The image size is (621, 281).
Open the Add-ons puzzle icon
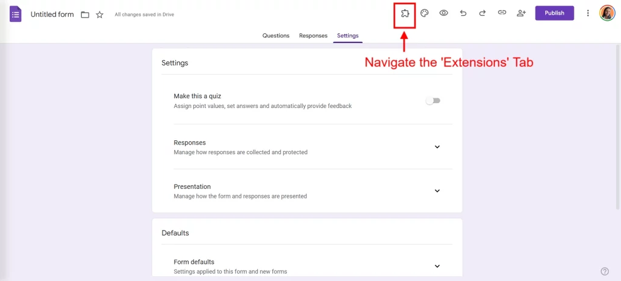coord(405,13)
